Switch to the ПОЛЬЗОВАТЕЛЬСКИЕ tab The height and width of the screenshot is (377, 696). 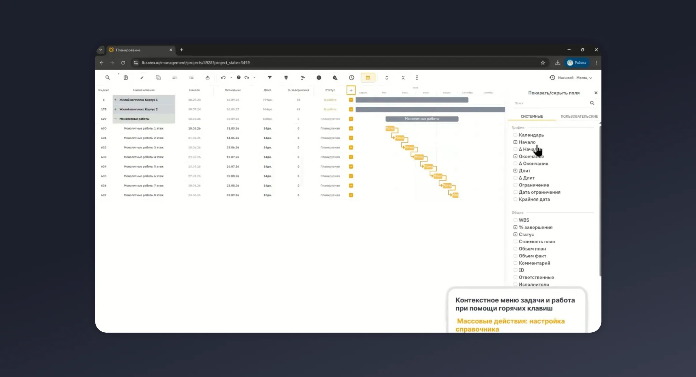pyautogui.click(x=579, y=116)
